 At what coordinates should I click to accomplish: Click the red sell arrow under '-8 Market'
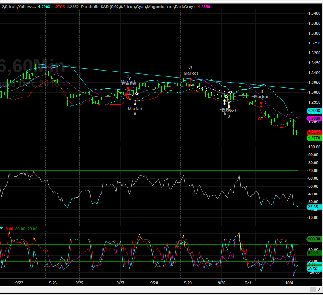261,104
